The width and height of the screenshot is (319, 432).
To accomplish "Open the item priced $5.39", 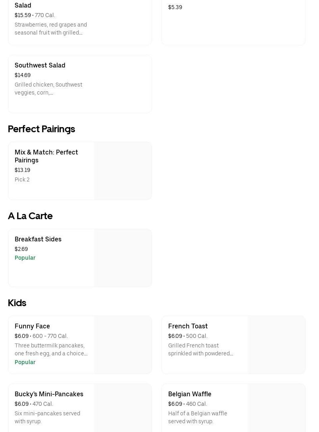I will [233, 22].
